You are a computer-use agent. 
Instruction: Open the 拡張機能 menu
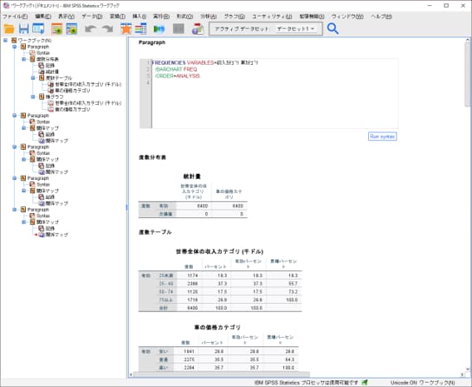tap(312, 17)
